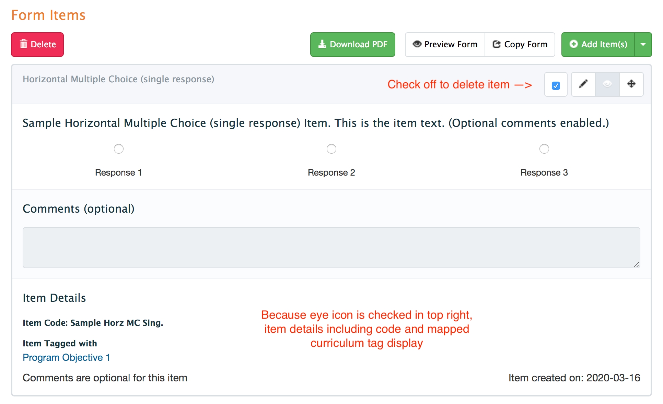The height and width of the screenshot is (404, 663).
Task: Select the Response 2 radio button
Action: pos(331,149)
